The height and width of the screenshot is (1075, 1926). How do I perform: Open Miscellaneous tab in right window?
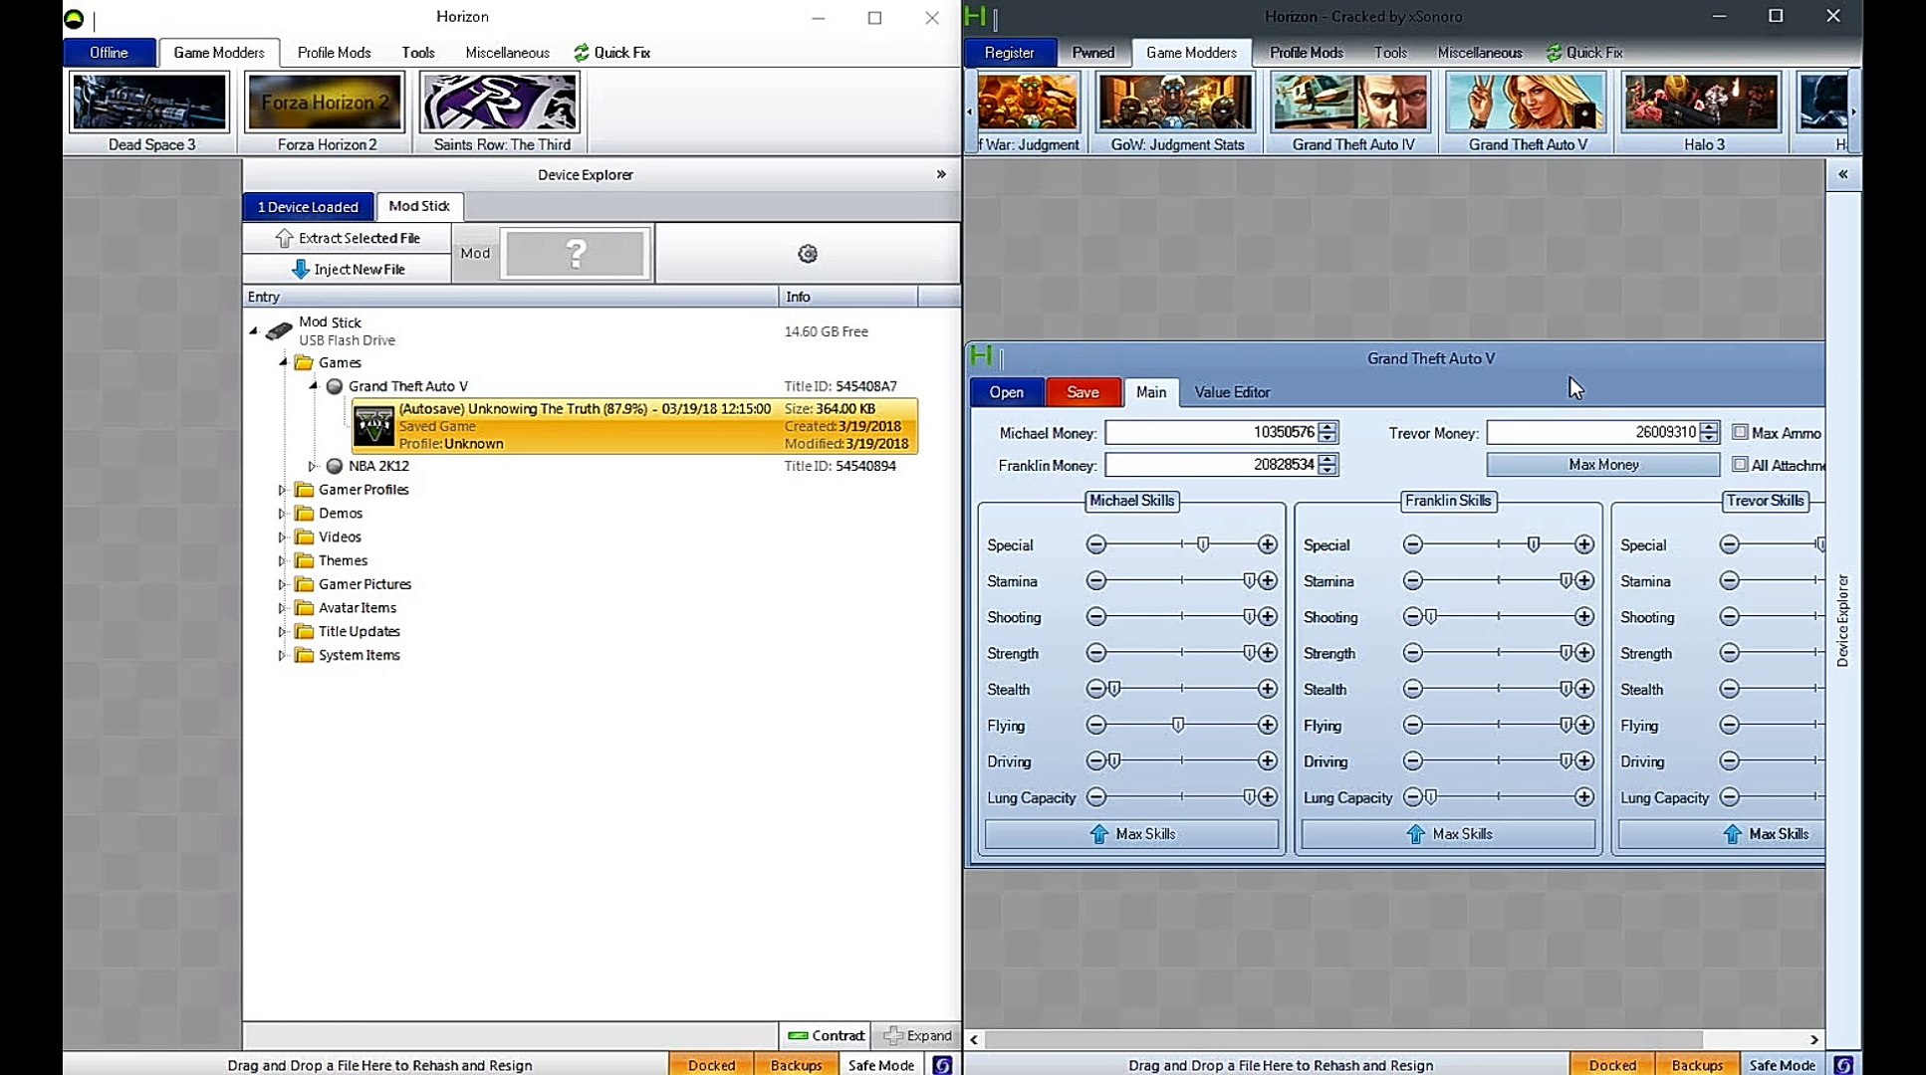pos(1479,53)
